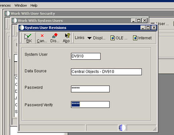
Task: Click the globe icon in status bar
Action: click(x=122, y=128)
